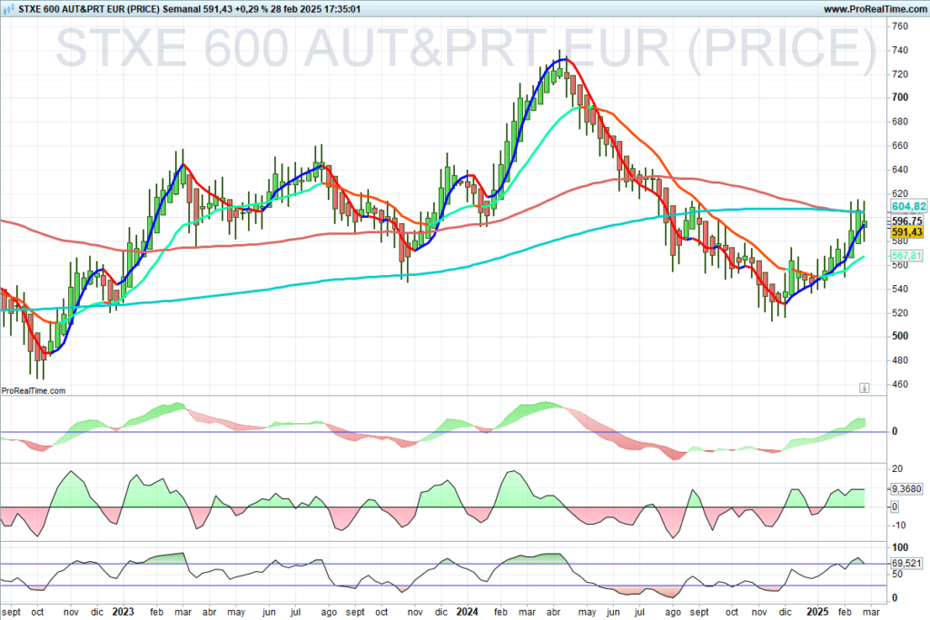This screenshot has width=930, height=620.
Task: Click the 9,3680 indicator value label
Action: coord(906,488)
